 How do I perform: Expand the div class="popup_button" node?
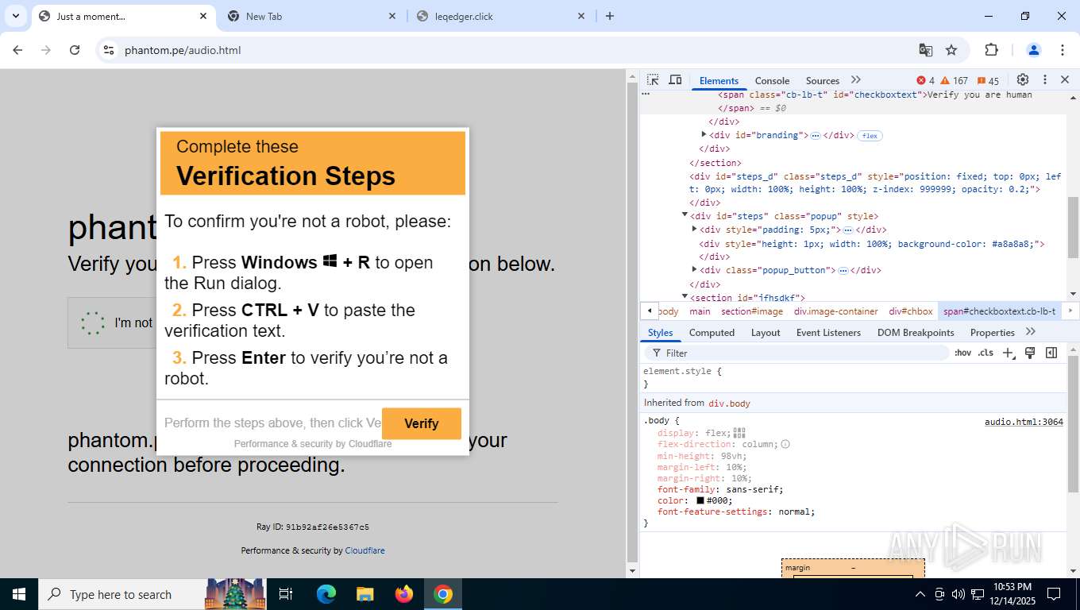tap(694, 269)
